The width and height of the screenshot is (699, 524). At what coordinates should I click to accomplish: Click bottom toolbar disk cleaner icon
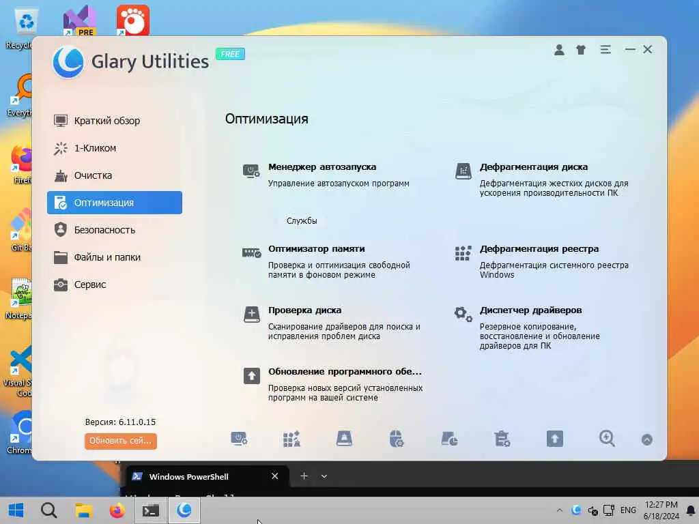point(344,439)
